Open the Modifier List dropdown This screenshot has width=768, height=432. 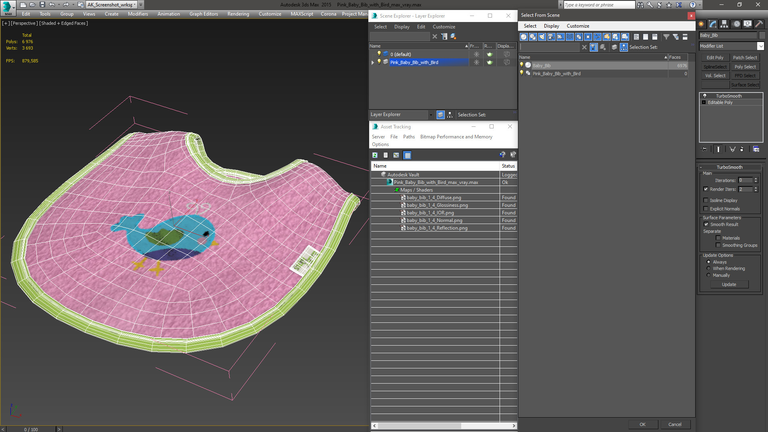tap(760, 46)
